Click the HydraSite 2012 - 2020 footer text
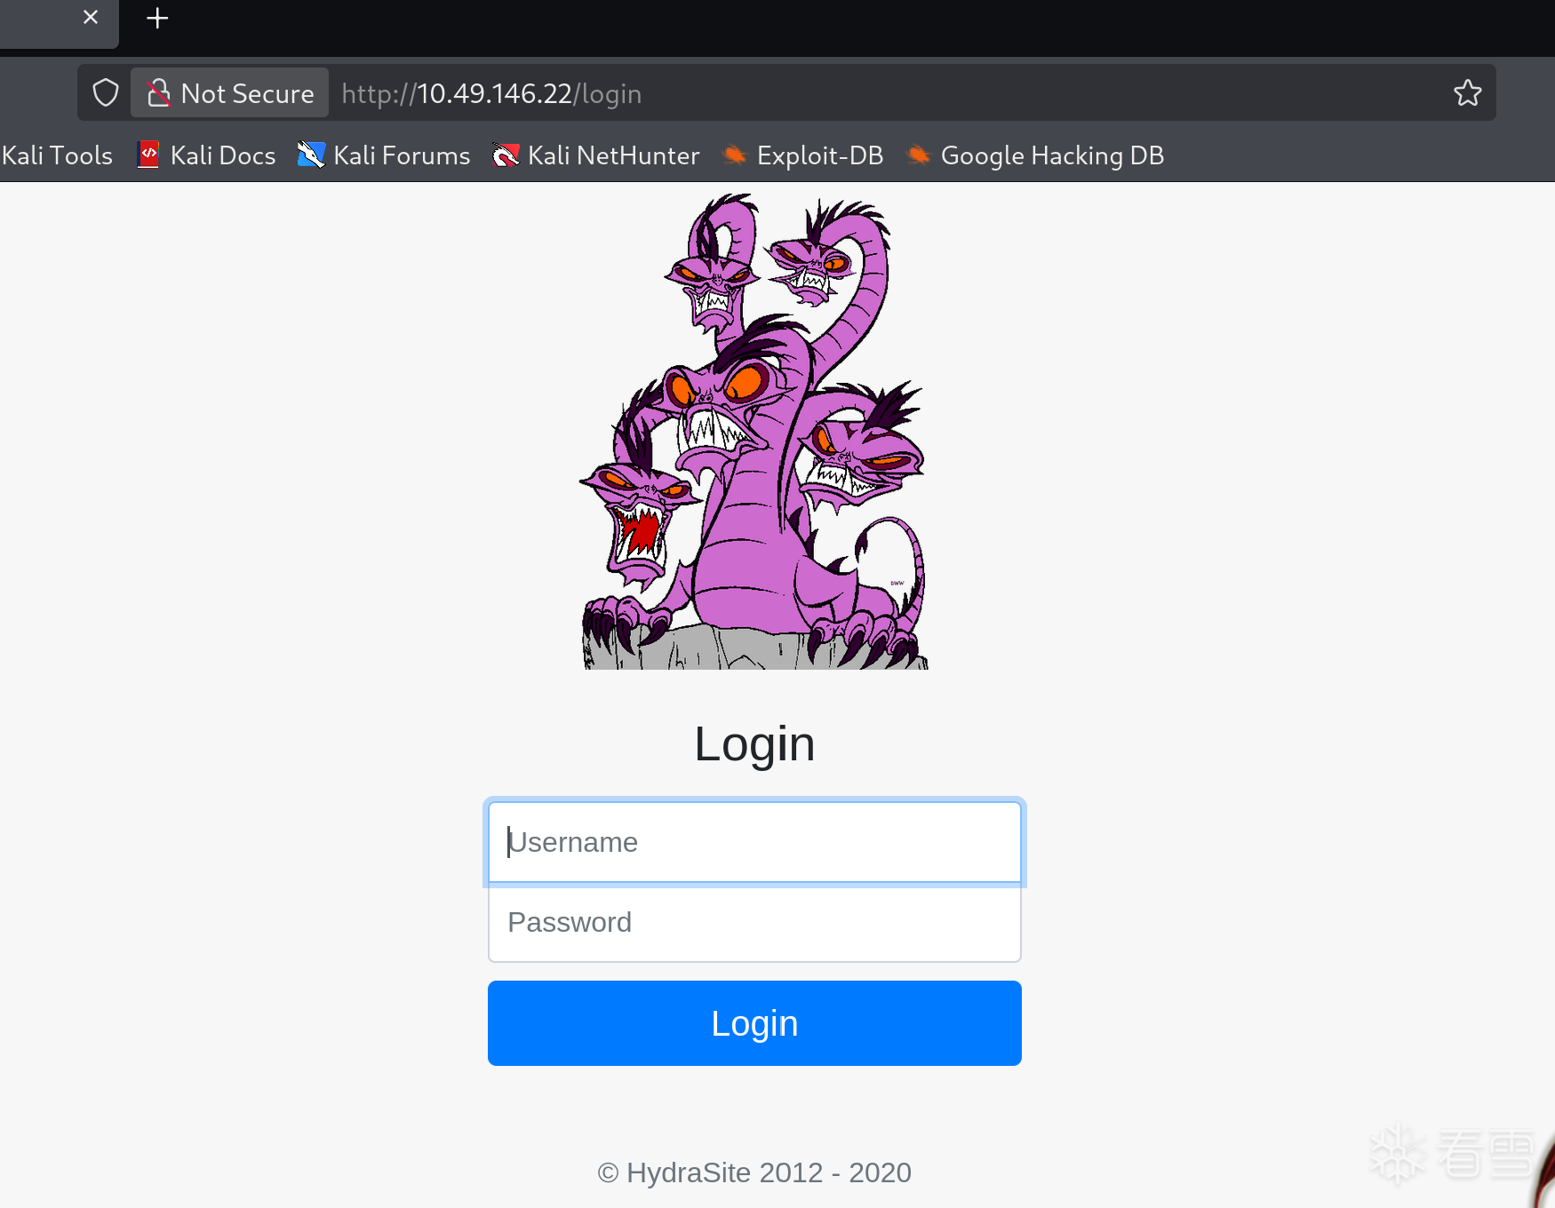 tap(754, 1172)
